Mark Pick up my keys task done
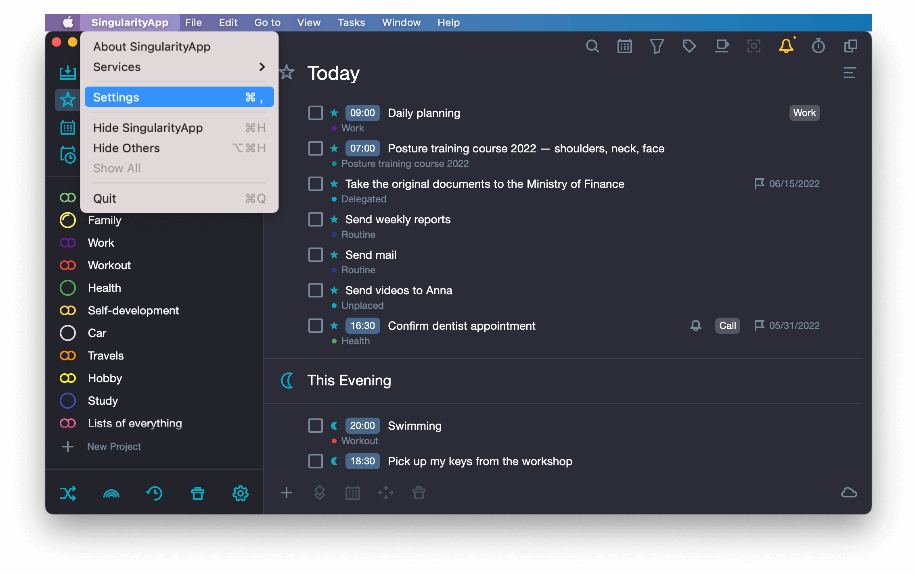917x574 pixels. 316,462
